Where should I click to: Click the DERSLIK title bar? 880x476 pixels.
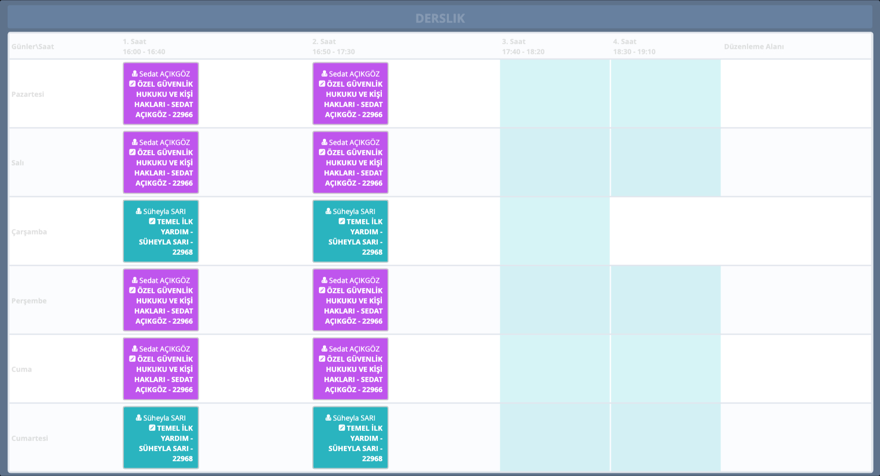coord(440,18)
